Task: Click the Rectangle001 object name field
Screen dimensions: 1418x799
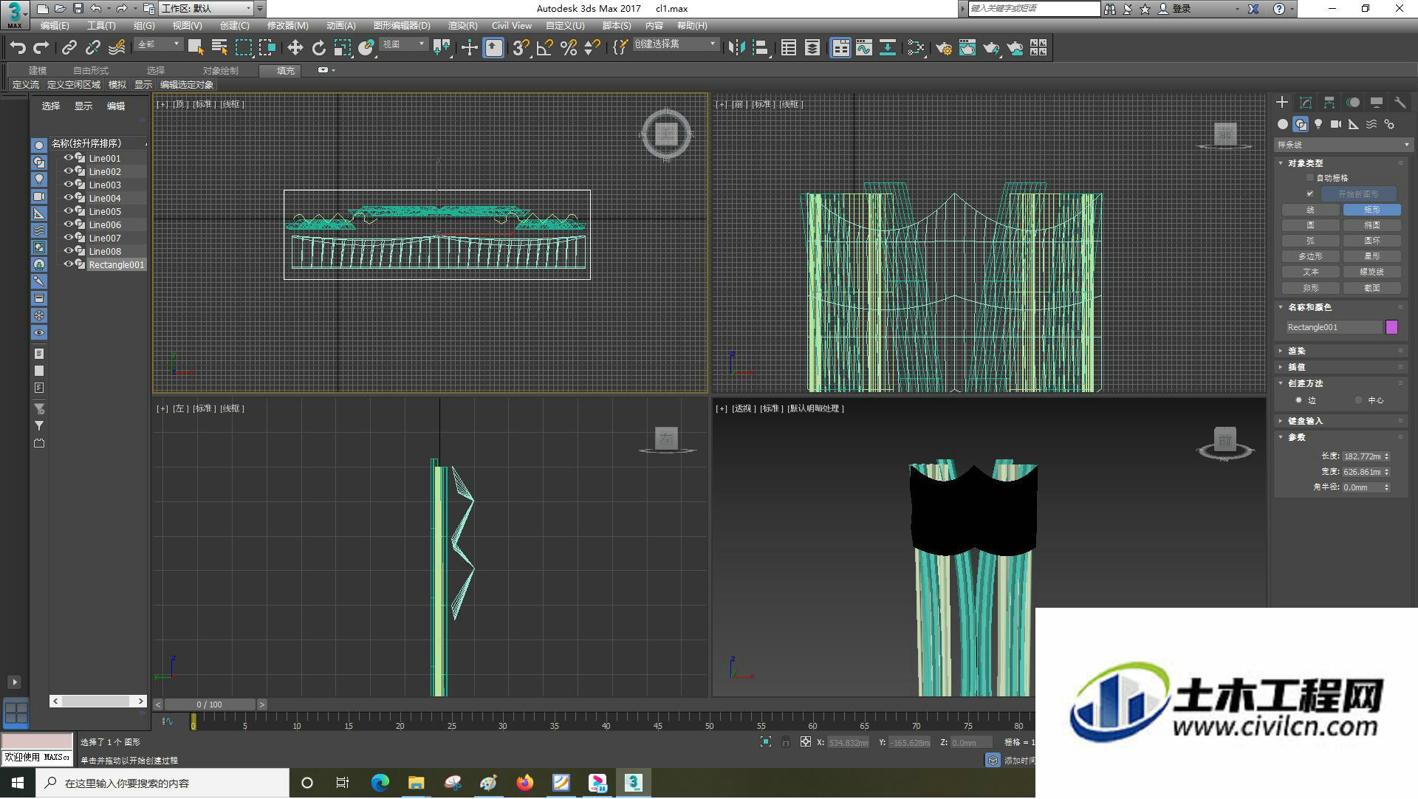Action: [x=1333, y=327]
